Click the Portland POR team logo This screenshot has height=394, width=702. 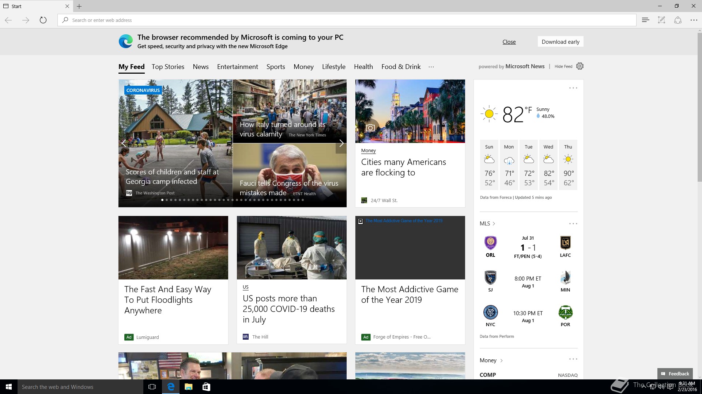click(x=565, y=312)
